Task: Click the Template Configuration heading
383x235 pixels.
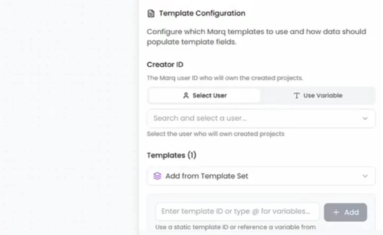Action: point(202,13)
